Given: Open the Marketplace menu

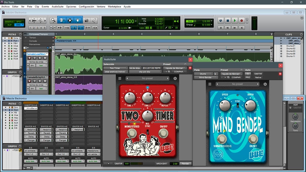Looking at the screenshot, I should pos(114,7).
